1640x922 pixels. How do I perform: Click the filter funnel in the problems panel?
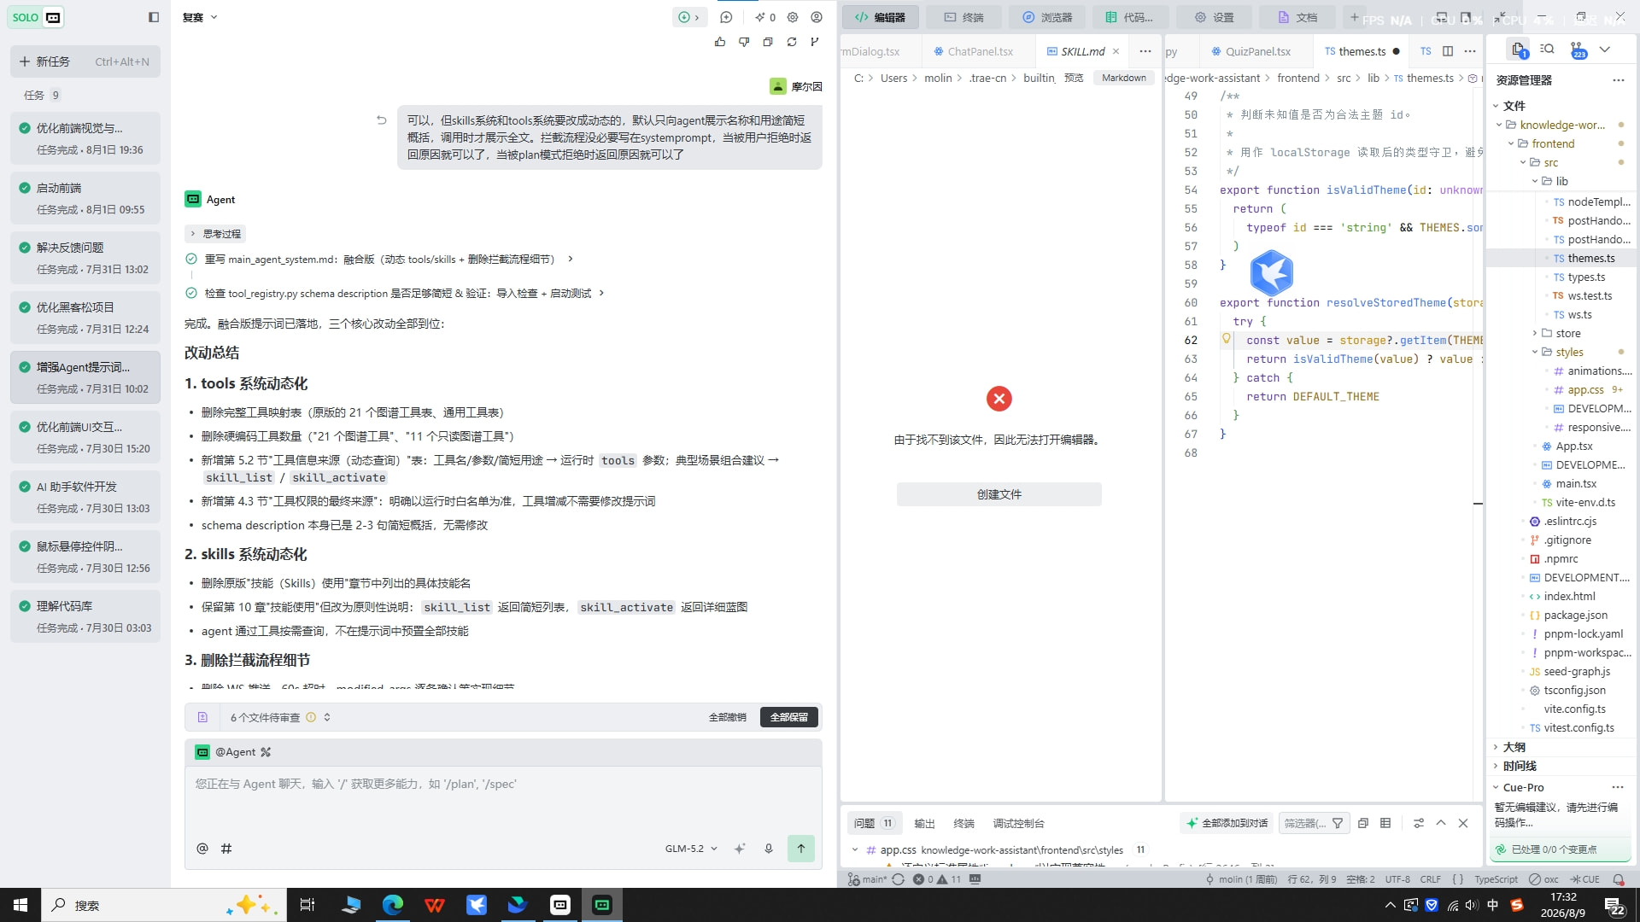coord(1338,823)
